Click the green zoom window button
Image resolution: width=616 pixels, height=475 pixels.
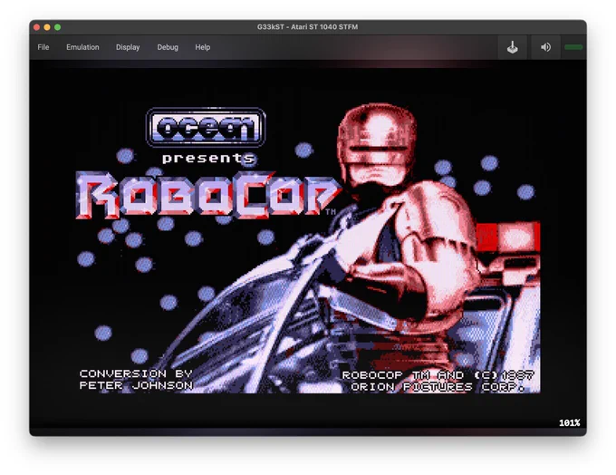click(58, 27)
